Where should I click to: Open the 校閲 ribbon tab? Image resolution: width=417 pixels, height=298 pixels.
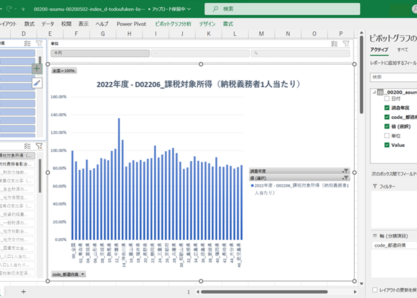pyautogui.click(x=66, y=24)
